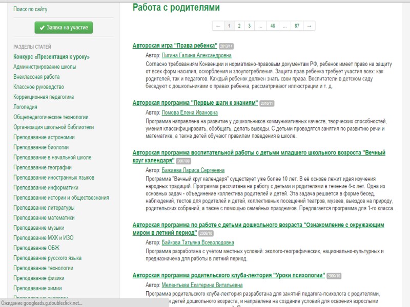The height and width of the screenshot is (307, 410).
Task: Open section 'Преподавание географии'
Action: coord(43,167)
